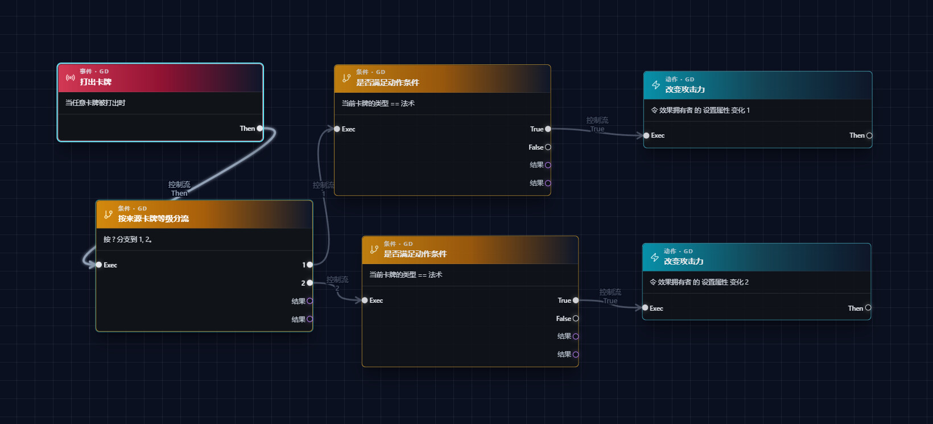The width and height of the screenshot is (933, 424).
Task: Select Exec port of lower 是否满足动作条件 node
Action: [365, 300]
